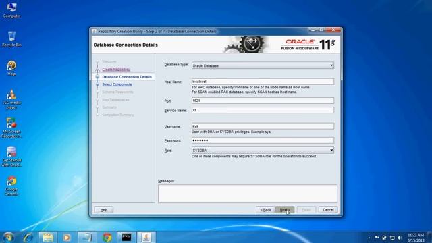
Task: Close the Repository Creation Utility window
Action: [x=333, y=30]
